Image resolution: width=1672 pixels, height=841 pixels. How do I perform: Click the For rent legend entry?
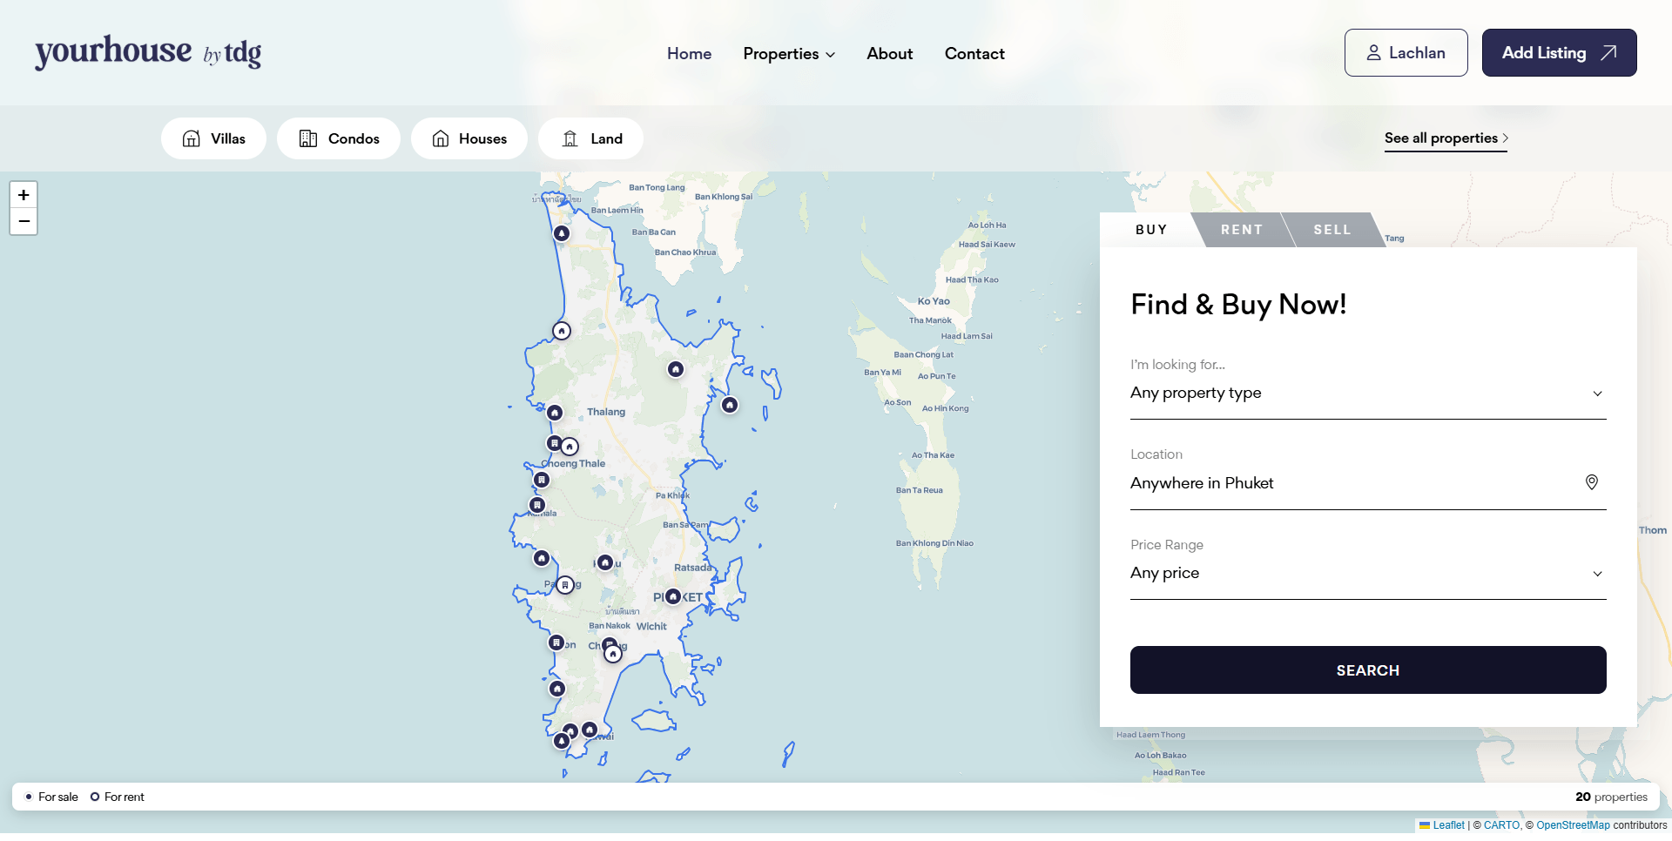[x=118, y=797]
